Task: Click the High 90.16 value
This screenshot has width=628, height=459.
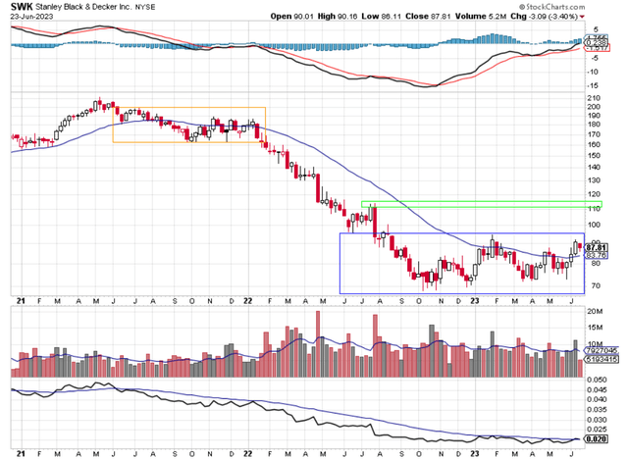Action: click(x=338, y=17)
